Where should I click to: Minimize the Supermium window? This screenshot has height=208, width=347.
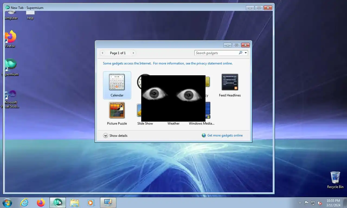[250, 8]
